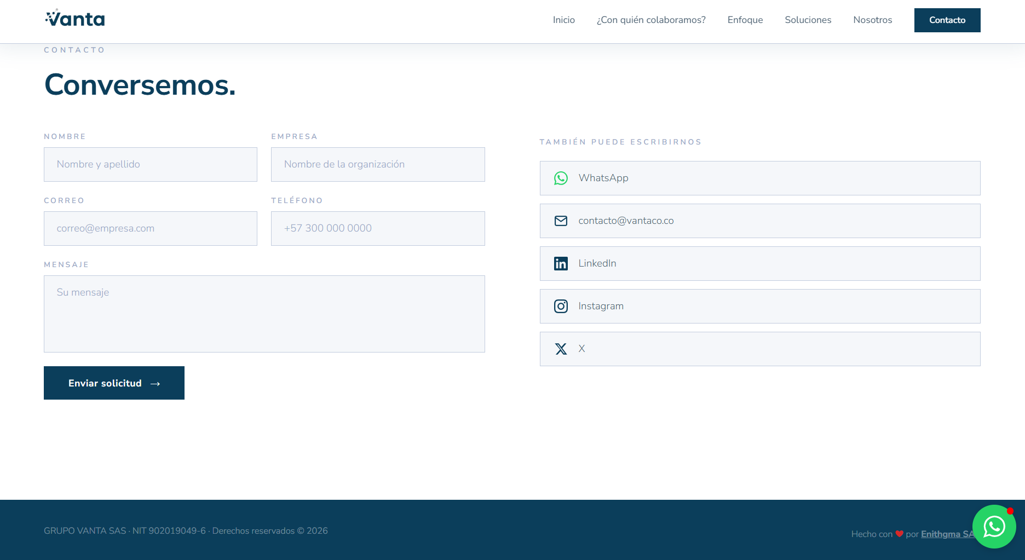Click the X social network icon

[x=561, y=349]
